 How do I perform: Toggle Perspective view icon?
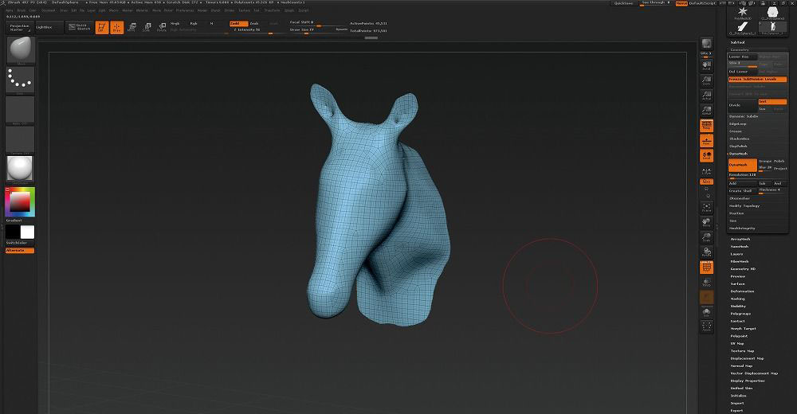tap(706, 126)
